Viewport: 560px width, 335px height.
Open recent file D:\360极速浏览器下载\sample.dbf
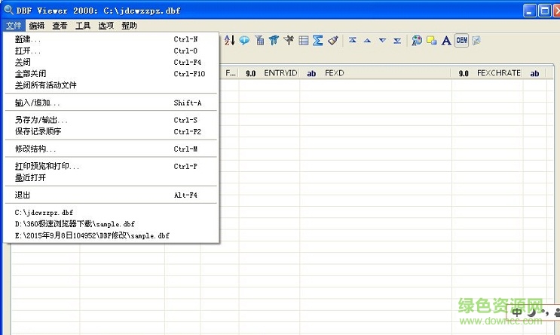pos(75,224)
